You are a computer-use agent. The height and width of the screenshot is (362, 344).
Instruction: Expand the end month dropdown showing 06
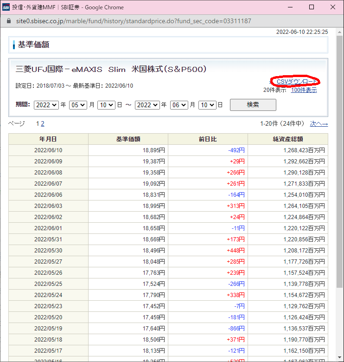click(x=179, y=105)
